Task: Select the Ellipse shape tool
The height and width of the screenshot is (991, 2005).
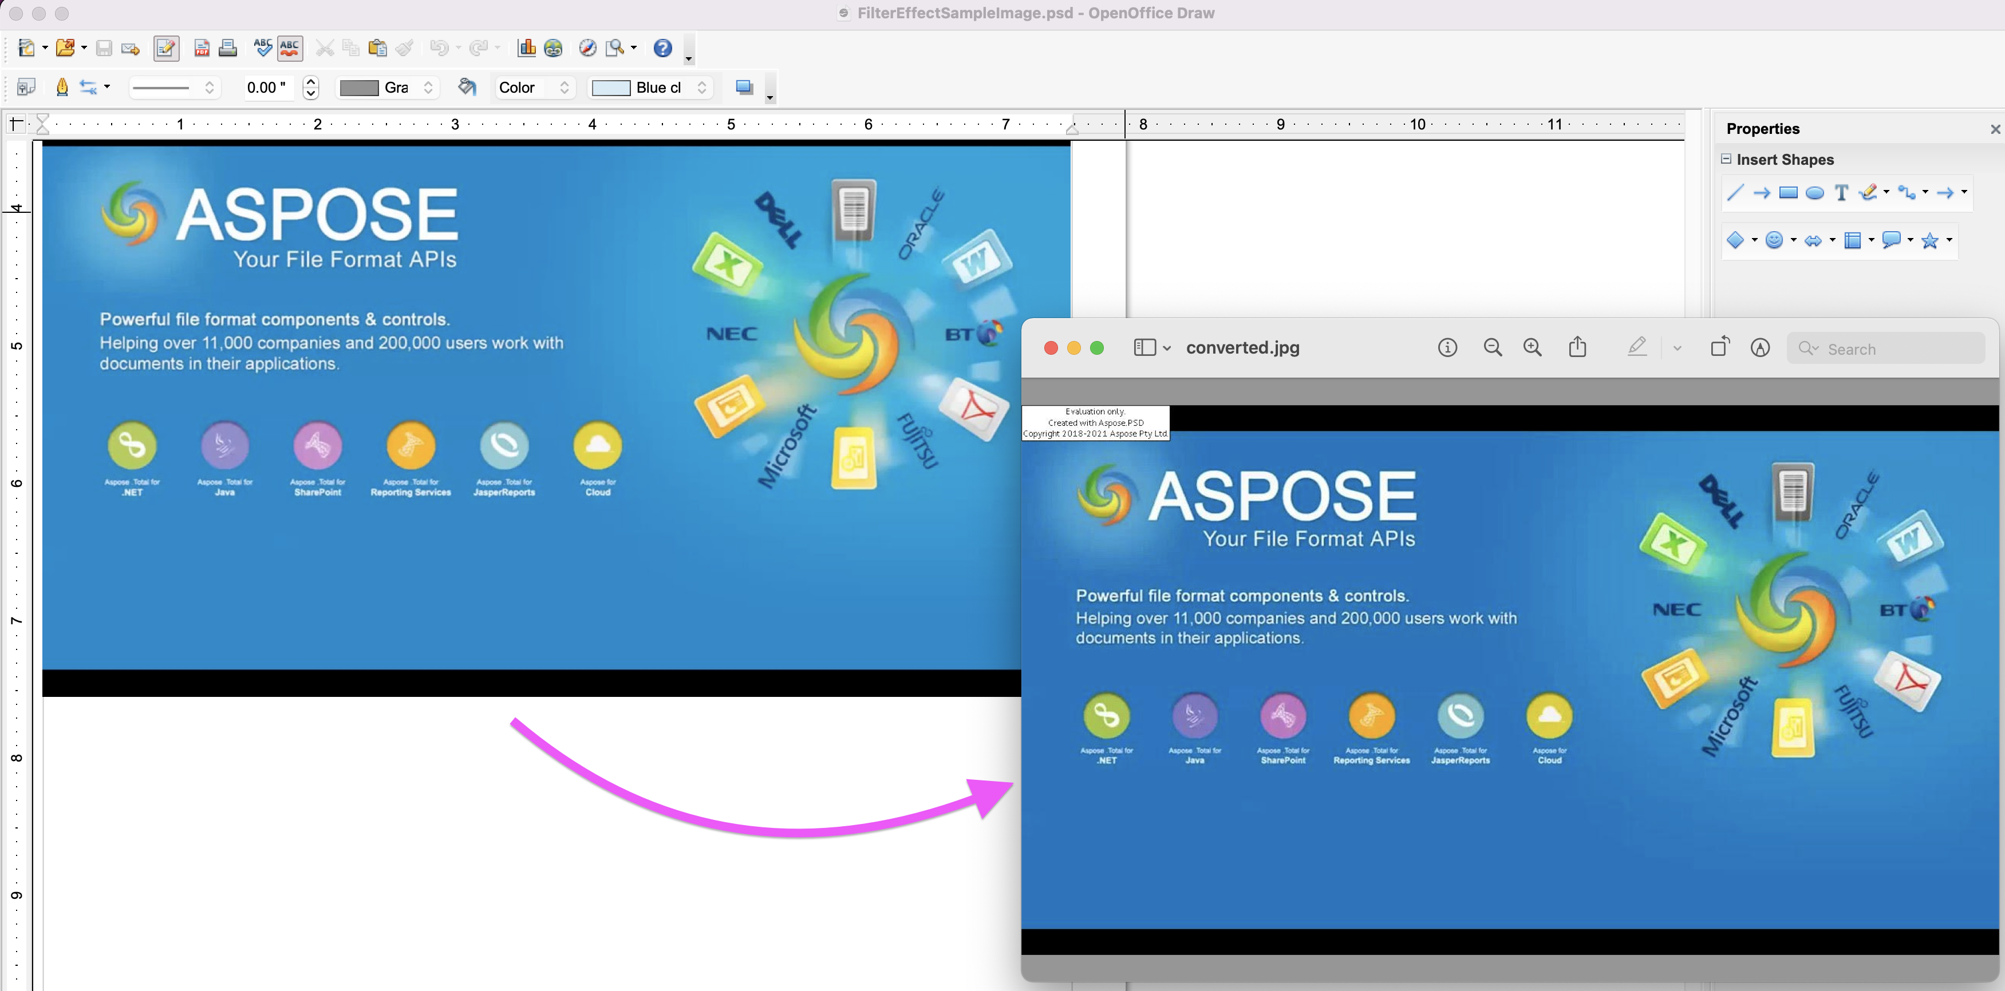Action: click(1814, 193)
